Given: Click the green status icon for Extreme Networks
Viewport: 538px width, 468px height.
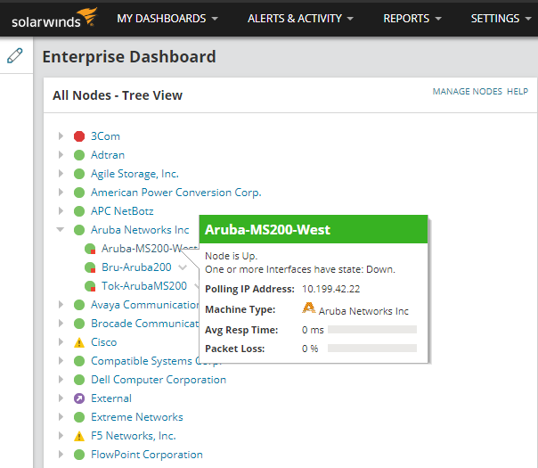Looking at the screenshot, I should pos(79,417).
